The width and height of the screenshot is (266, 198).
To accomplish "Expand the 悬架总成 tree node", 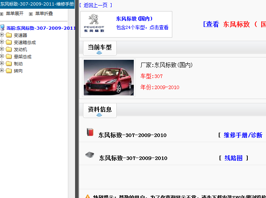I will (x=2, y=56).
